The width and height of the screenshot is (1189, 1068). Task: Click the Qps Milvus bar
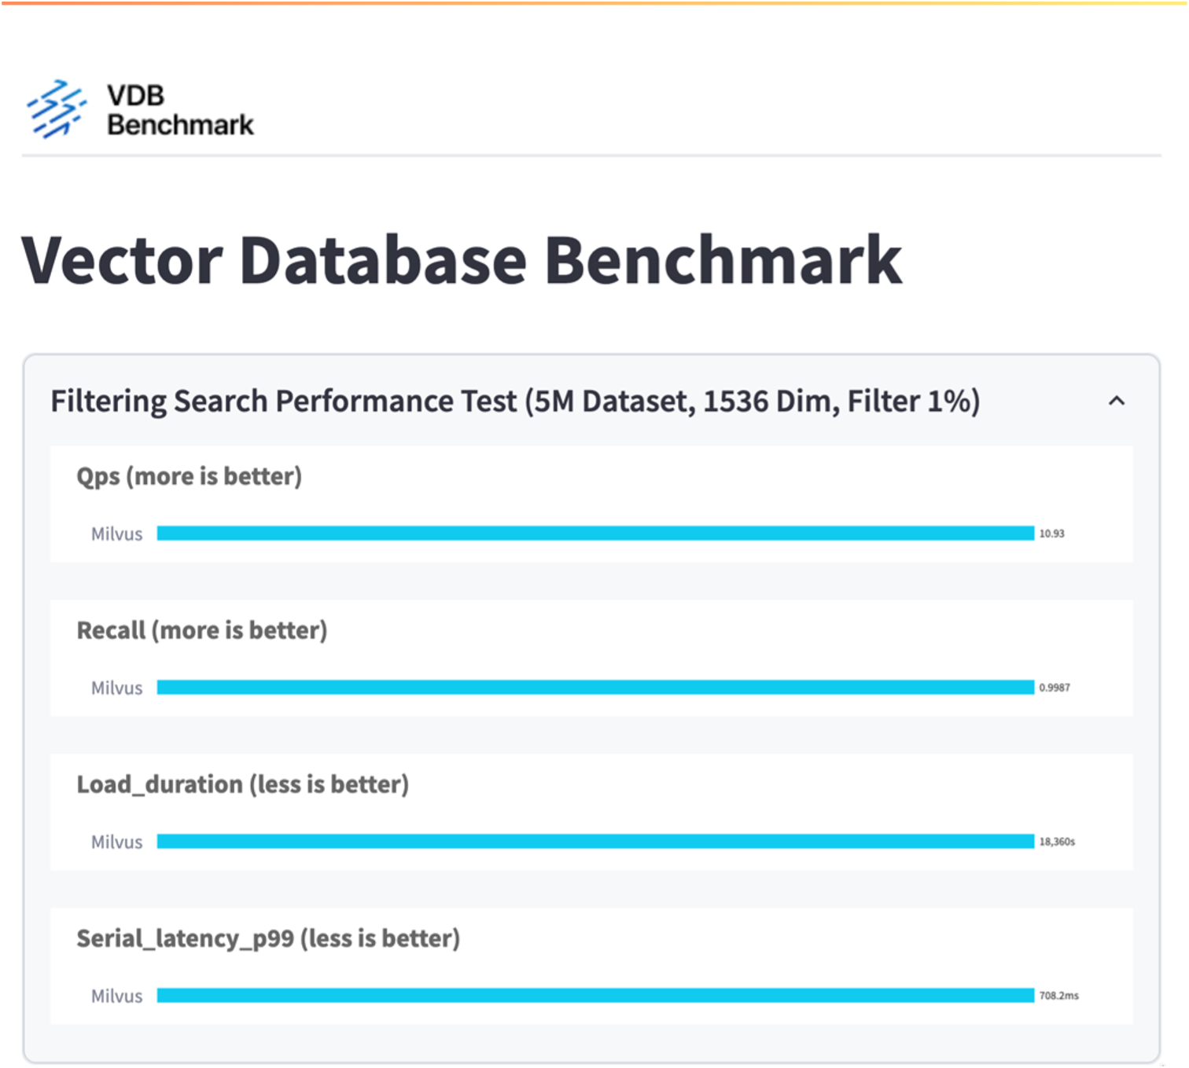pos(595,534)
